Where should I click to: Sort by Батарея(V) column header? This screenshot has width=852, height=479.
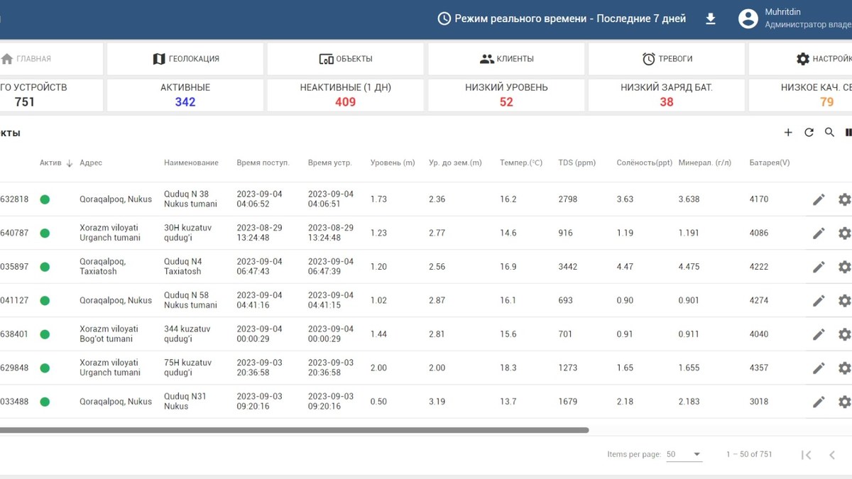[x=770, y=163]
